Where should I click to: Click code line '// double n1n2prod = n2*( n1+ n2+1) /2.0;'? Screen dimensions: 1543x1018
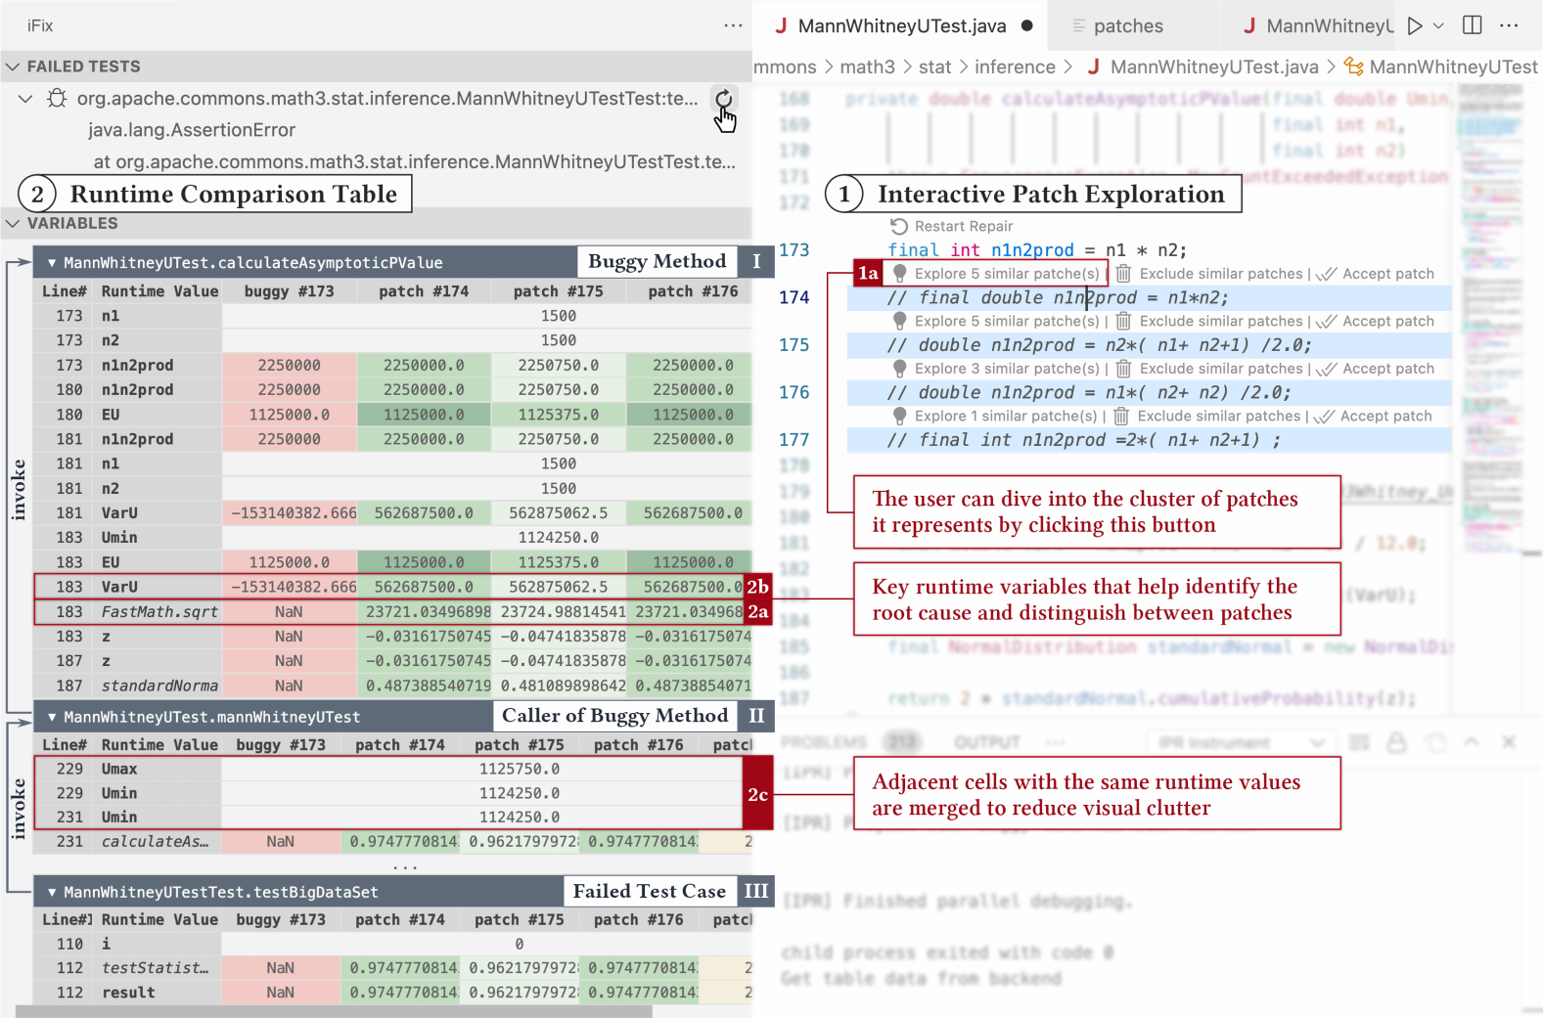click(x=1099, y=345)
